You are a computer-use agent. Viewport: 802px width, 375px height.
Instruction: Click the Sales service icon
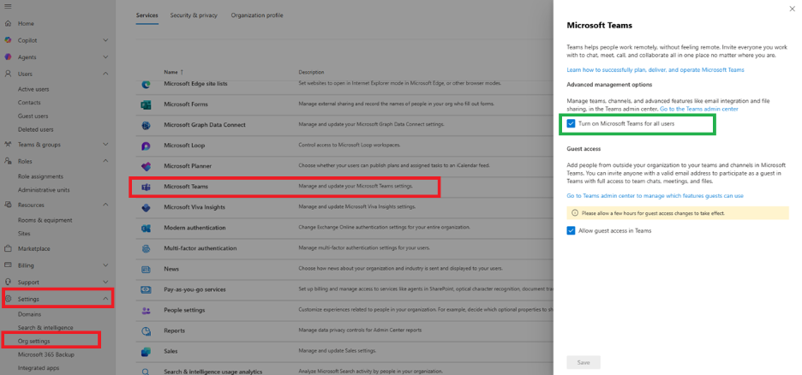click(x=146, y=352)
